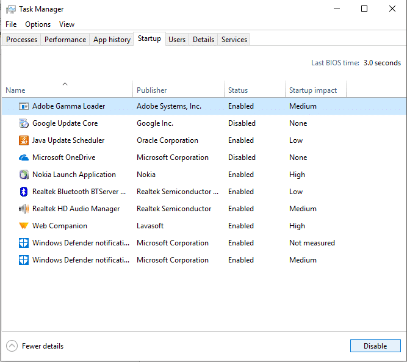Switch to the App history tab
Screen dimensions: 407x362
(x=112, y=40)
